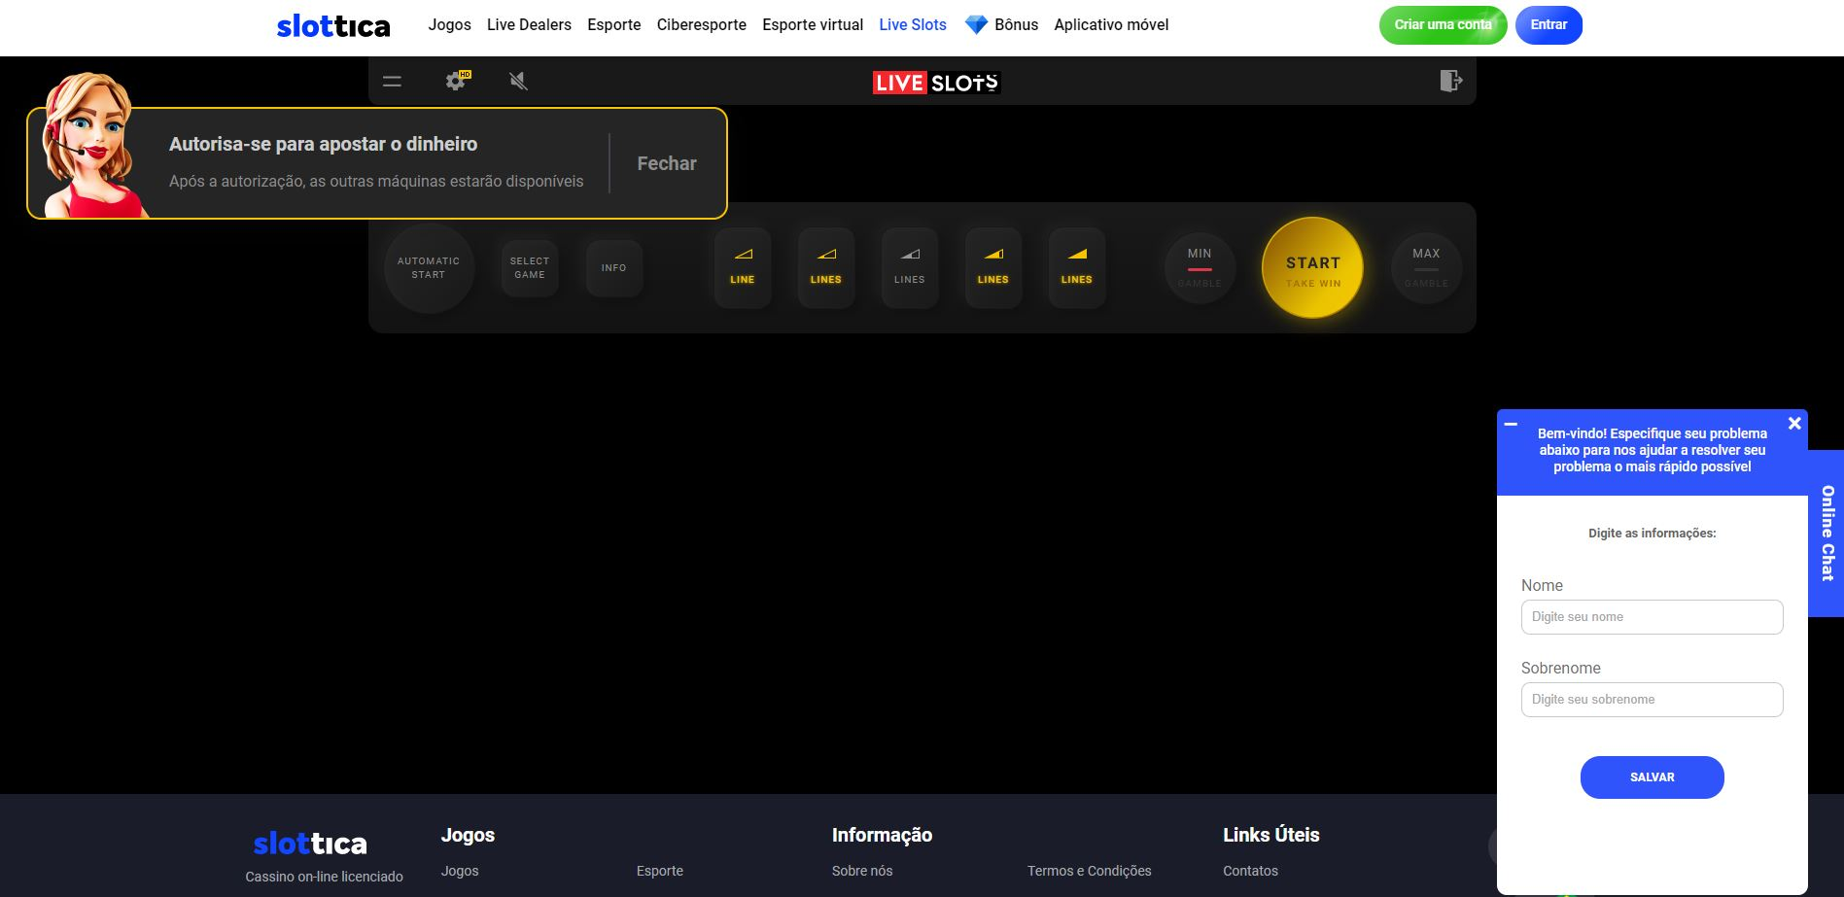This screenshot has width=1844, height=897.
Task: Click the 'Cassino on-line licenciado' footer text
Action: (x=324, y=877)
